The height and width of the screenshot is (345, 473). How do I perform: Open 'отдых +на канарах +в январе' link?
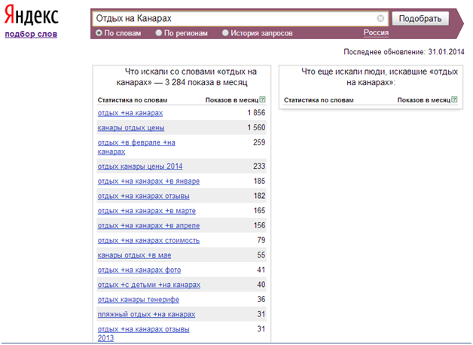148,182
